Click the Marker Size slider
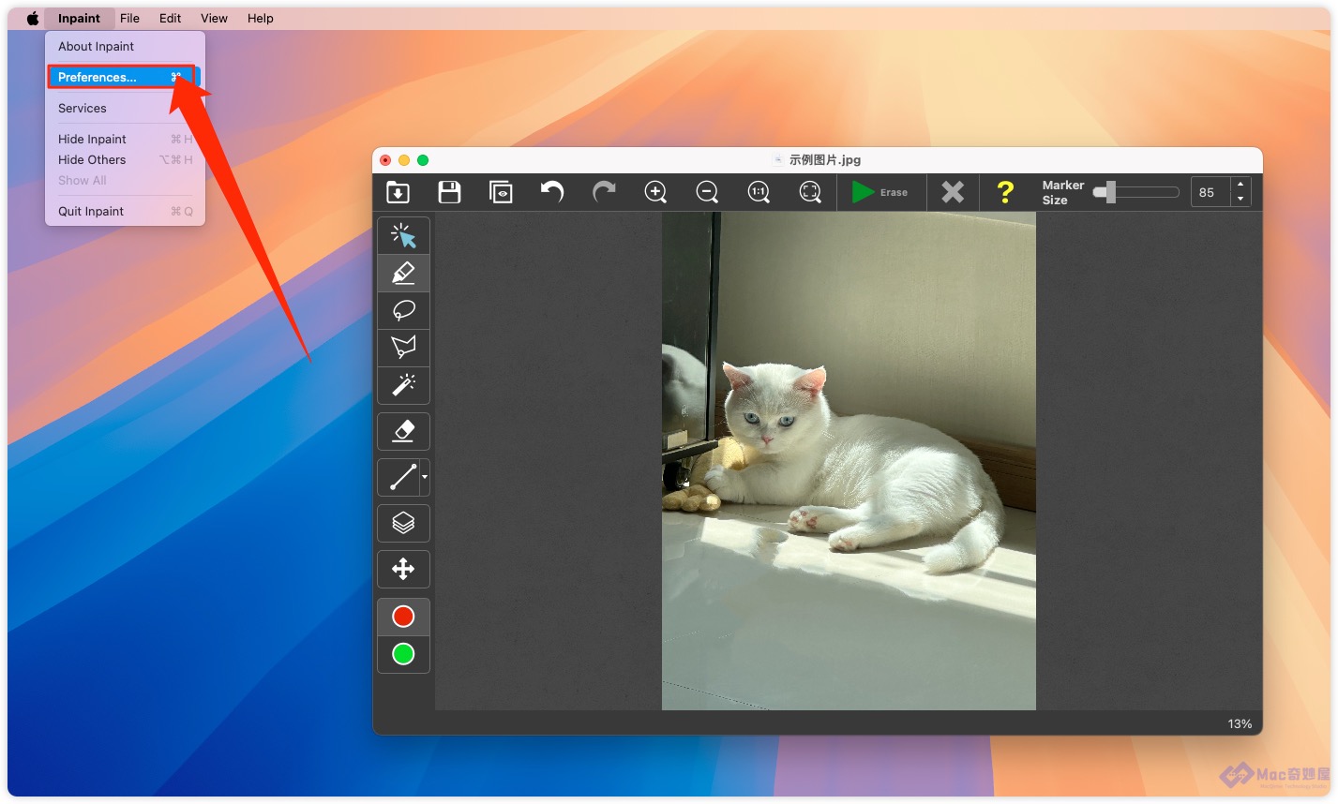Screen dimensions: 1338x804 pyautogui.click(x=1136, y=192)
